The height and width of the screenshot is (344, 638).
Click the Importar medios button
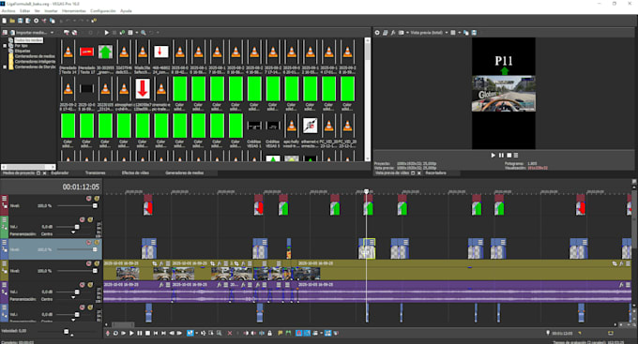(x=28, y=33)
